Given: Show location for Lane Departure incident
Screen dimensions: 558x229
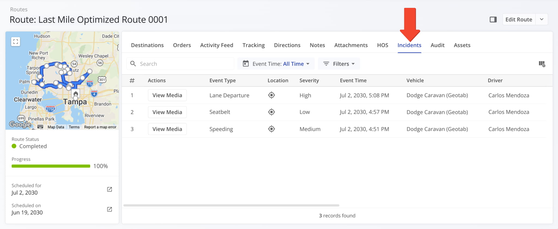Looking at the screenshot, I should point(271,95).
